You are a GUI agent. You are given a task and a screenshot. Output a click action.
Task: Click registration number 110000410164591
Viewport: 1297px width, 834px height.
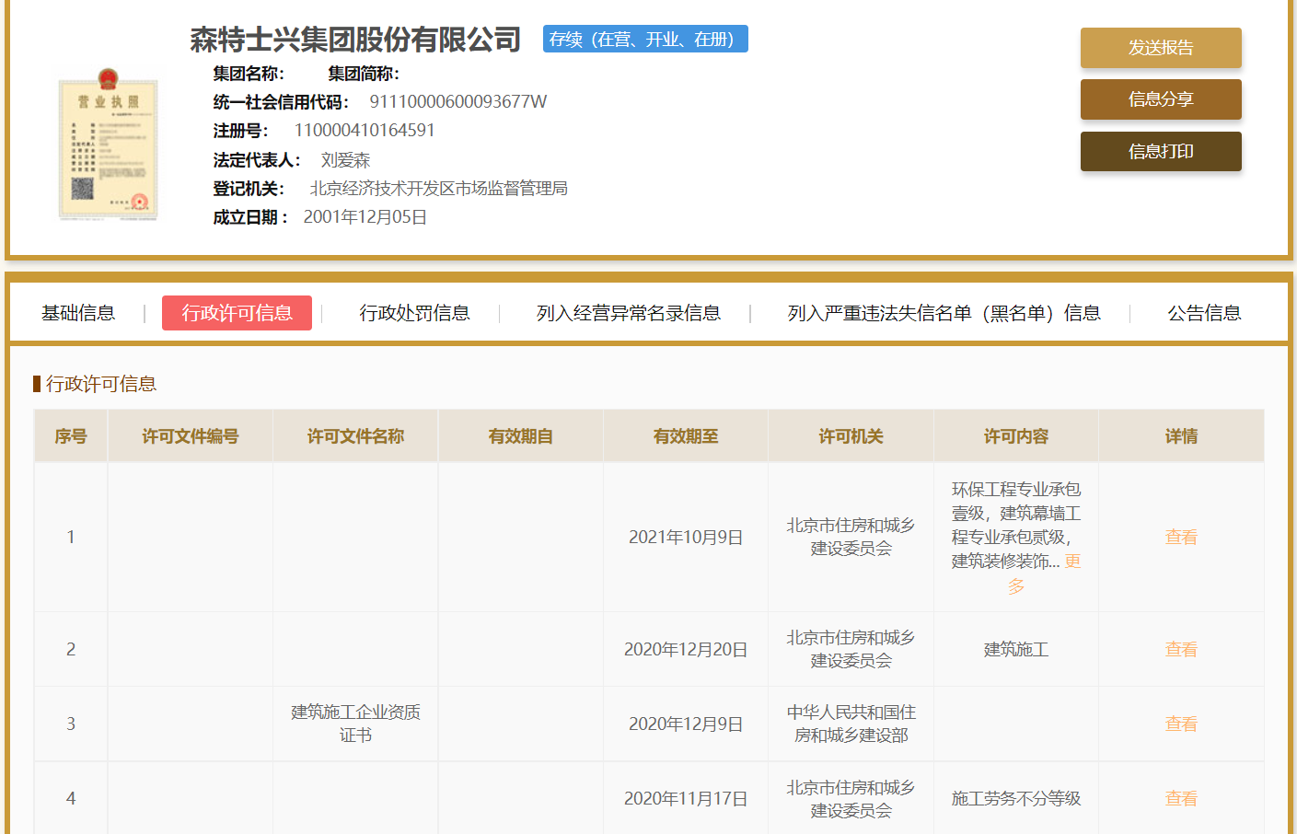pos(365,130)
